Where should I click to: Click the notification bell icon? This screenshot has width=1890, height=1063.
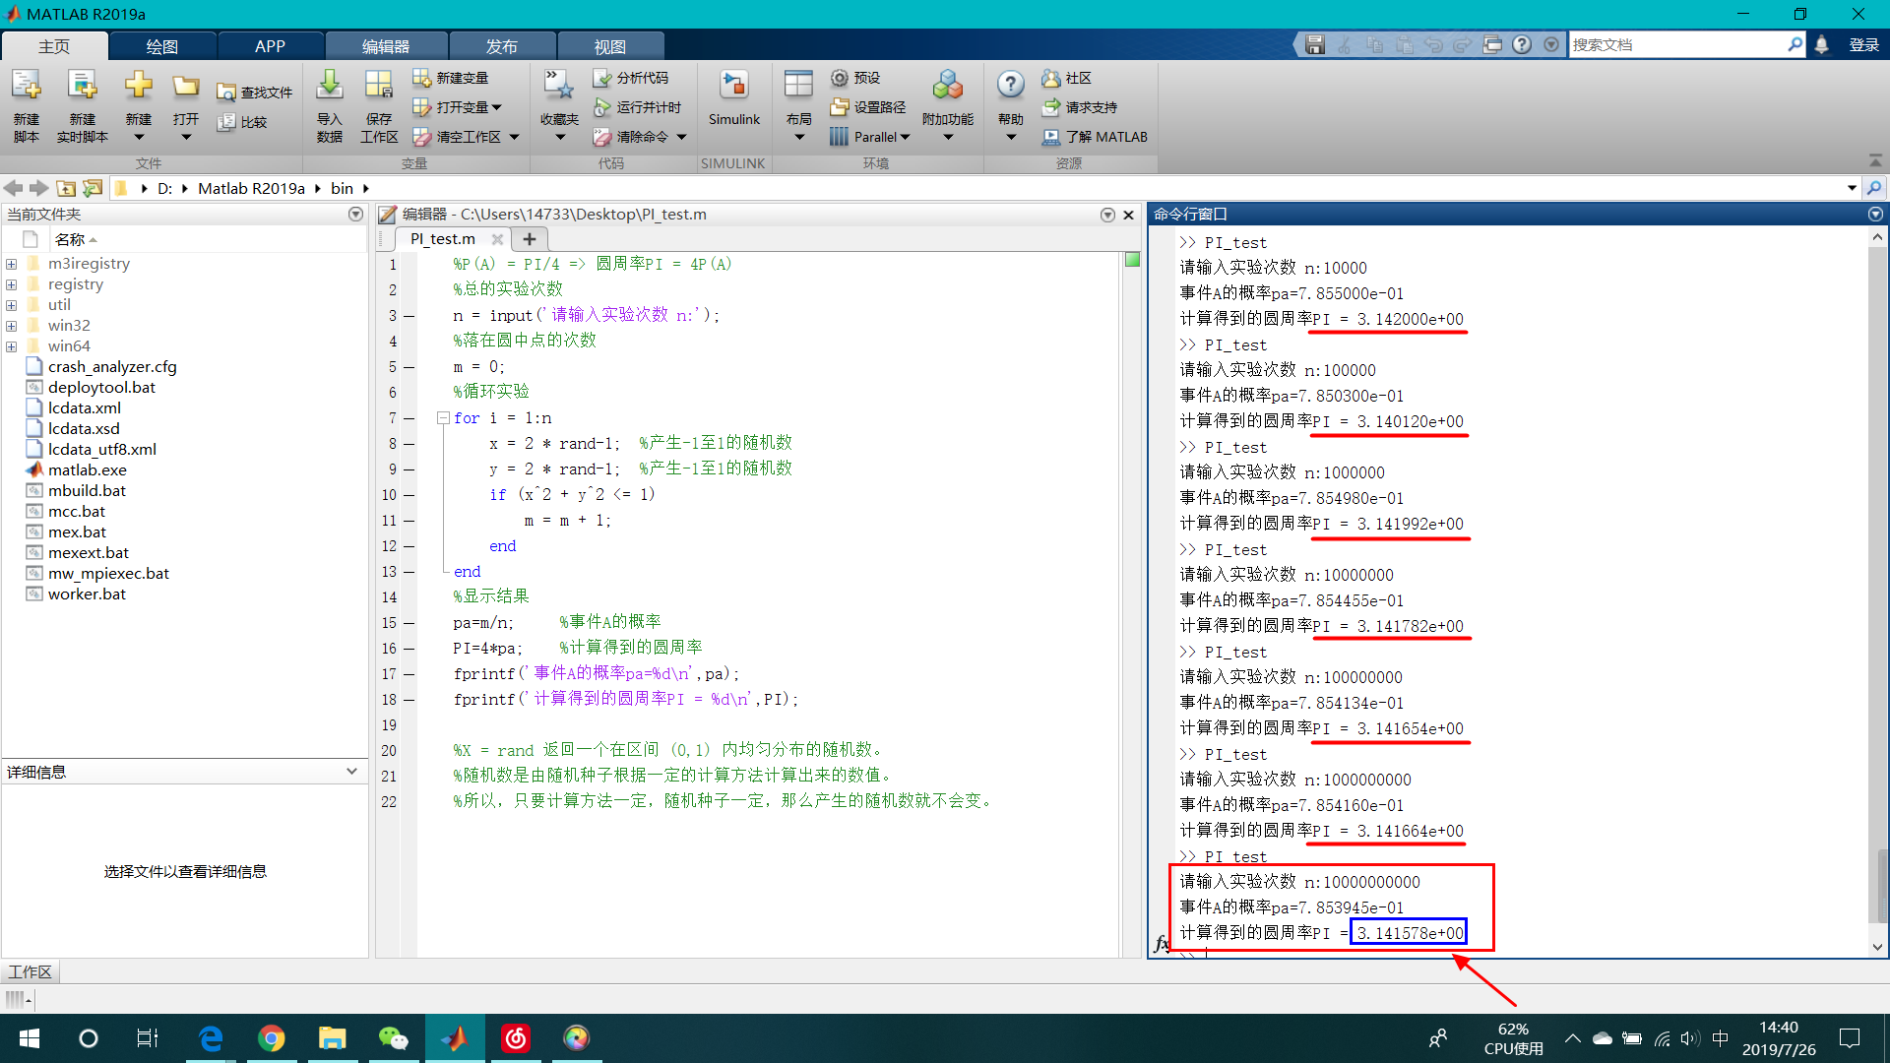click(x=1822, y=45)
